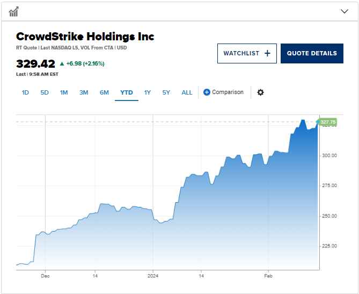
Task: Click the plus icon in Watchlist button
Action: (x=267, y=54)
